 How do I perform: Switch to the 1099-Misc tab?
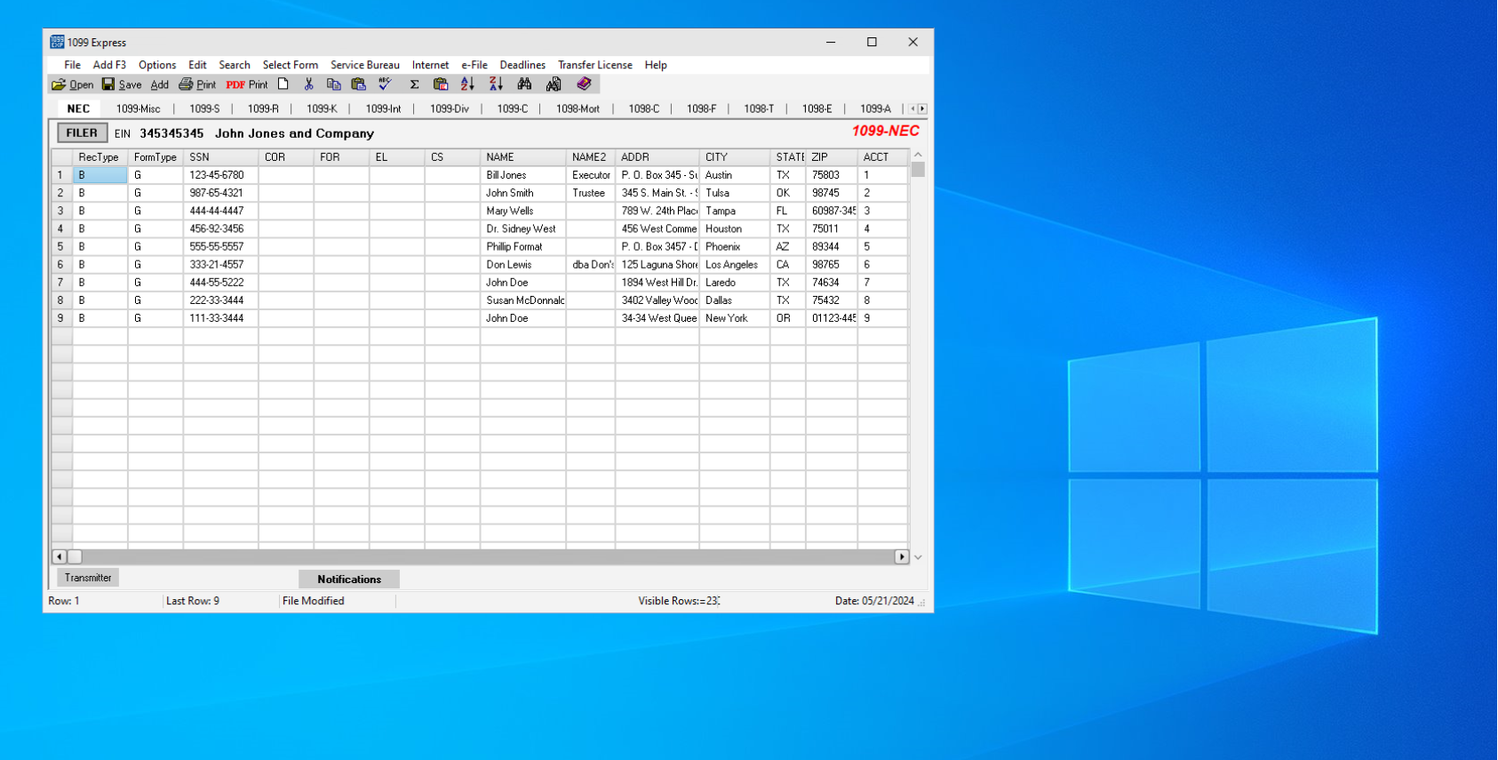[x=138, y=108]
